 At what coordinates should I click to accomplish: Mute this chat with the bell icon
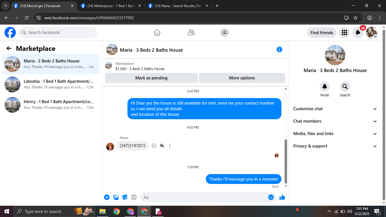(325, 86)
